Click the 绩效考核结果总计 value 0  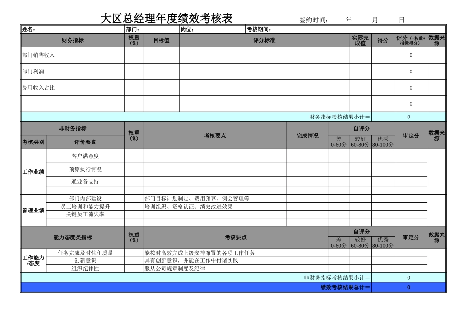click(x=408, y=287)
